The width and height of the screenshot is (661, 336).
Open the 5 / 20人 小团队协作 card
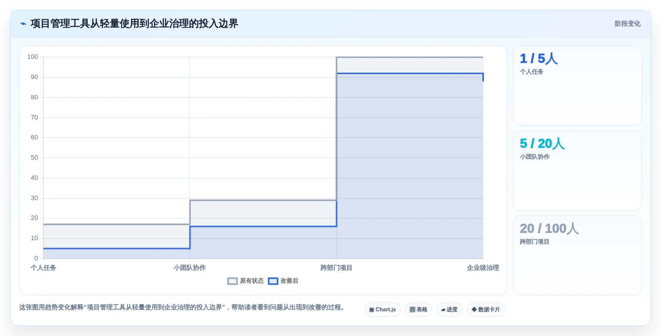tap(577, 170)
